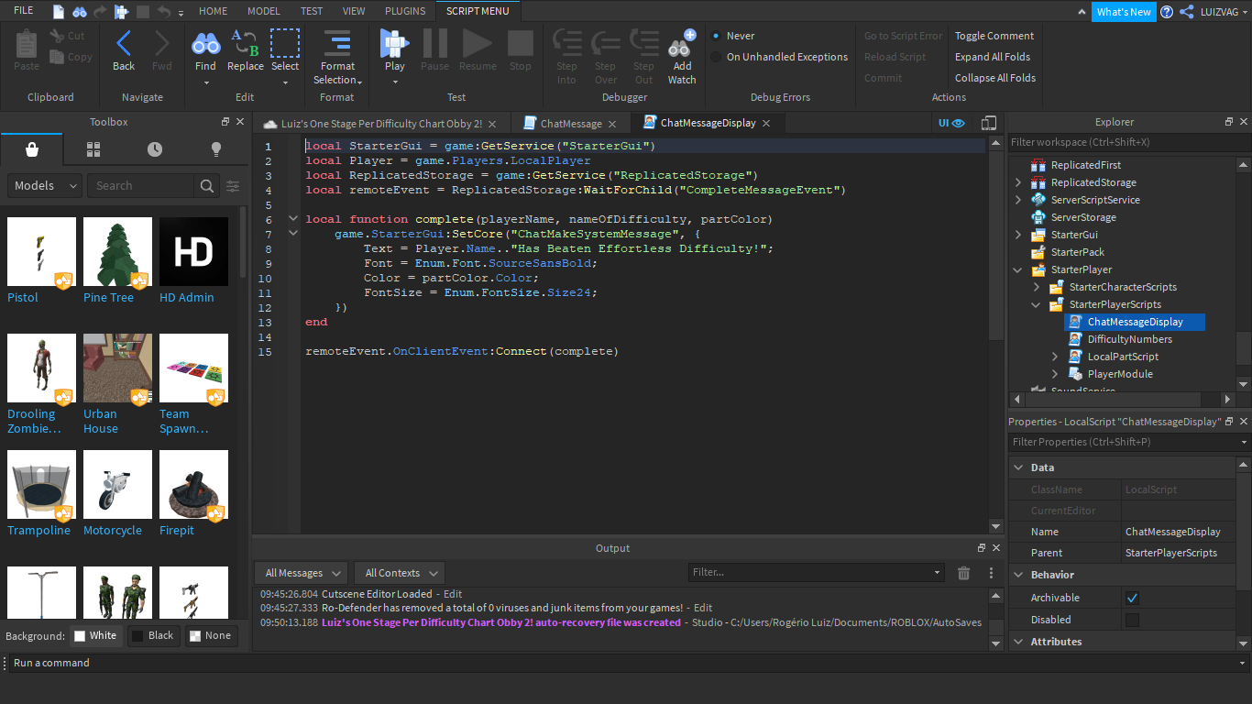Screen dimensions: 1252x704
Task: Collapse the Behavior properties section
Action: [1018, 575]
